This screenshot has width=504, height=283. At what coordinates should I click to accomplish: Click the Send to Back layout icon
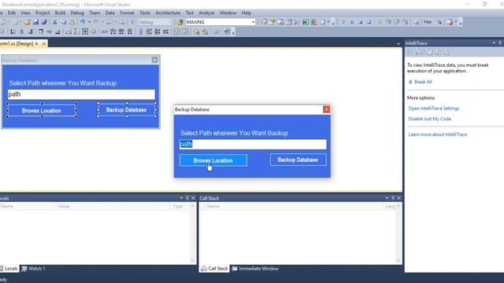pos(205,31)
